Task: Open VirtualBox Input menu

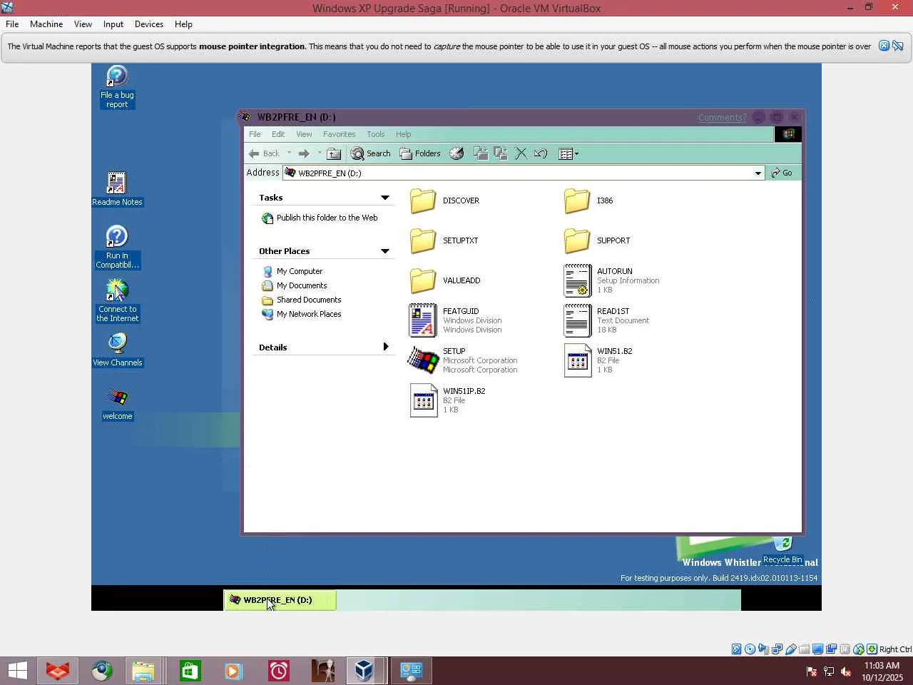Action: tap(113, 24)
